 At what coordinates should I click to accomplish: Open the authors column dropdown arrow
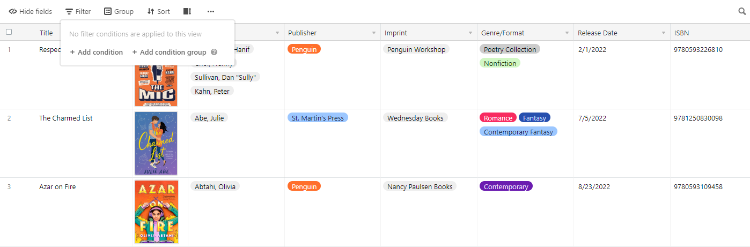277,33
